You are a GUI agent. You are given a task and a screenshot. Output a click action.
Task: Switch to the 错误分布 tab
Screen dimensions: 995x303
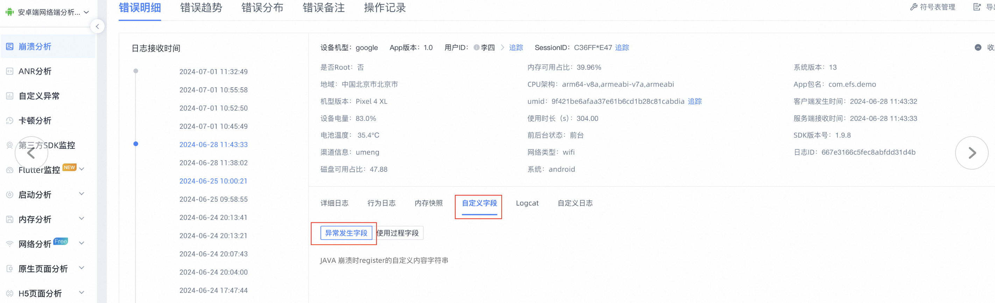[262, 8]
